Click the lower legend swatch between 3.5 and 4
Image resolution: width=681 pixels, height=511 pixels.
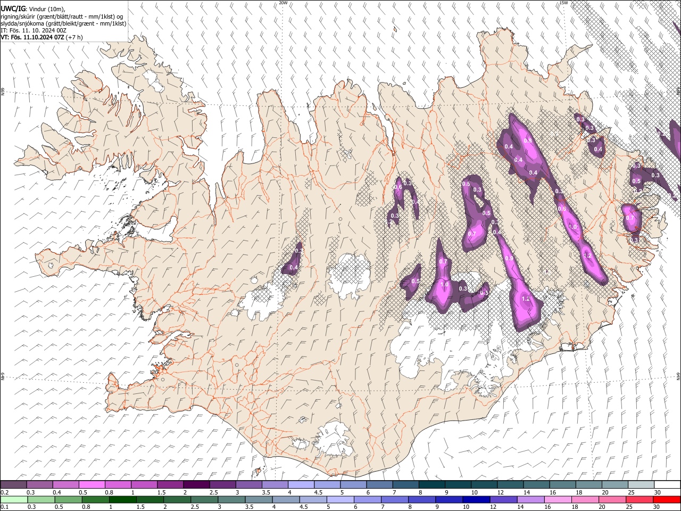[x=259, y=499]
